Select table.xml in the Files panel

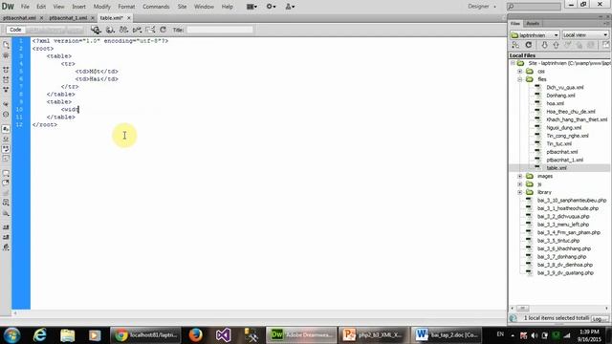click(557, 168)
